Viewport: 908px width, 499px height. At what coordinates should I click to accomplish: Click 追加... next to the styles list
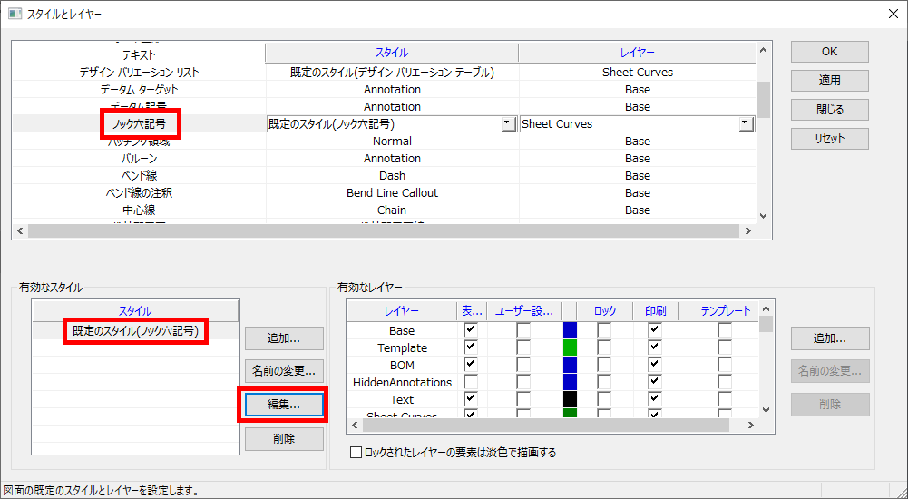pos(284,338)
